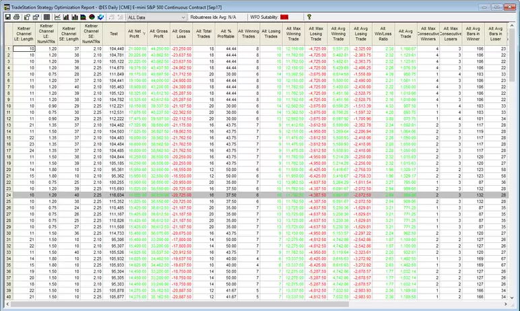Open the column layout grid icon
The image size is (520, 311).
pyautogui.click(x=46, y=17)
